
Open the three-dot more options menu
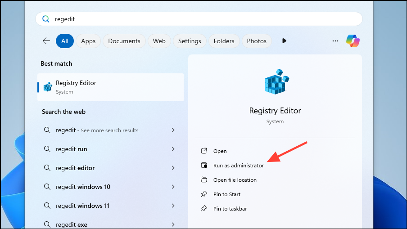point(335,41)
